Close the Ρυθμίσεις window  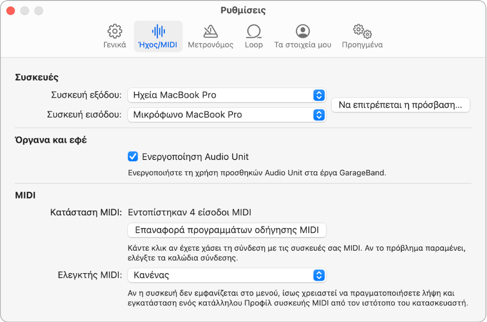tap(10, 10)
